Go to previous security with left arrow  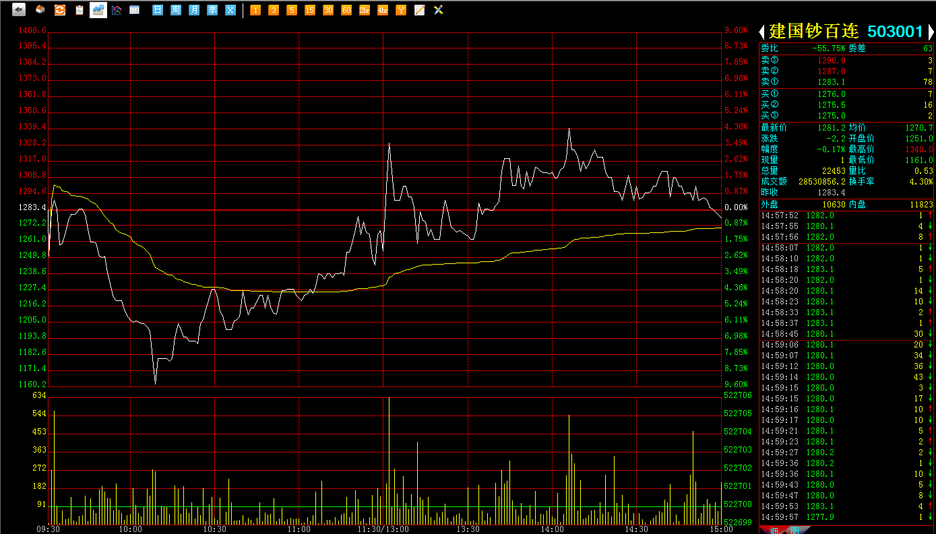[762, 32]
